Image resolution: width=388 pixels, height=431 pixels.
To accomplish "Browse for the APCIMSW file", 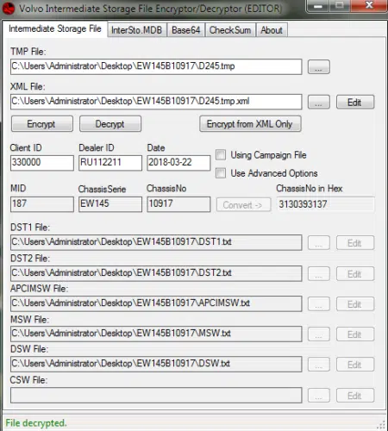I will point(319,304).
